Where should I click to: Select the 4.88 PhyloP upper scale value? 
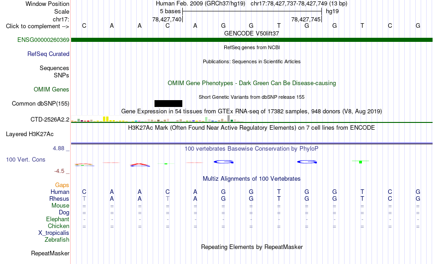(58, 148)
